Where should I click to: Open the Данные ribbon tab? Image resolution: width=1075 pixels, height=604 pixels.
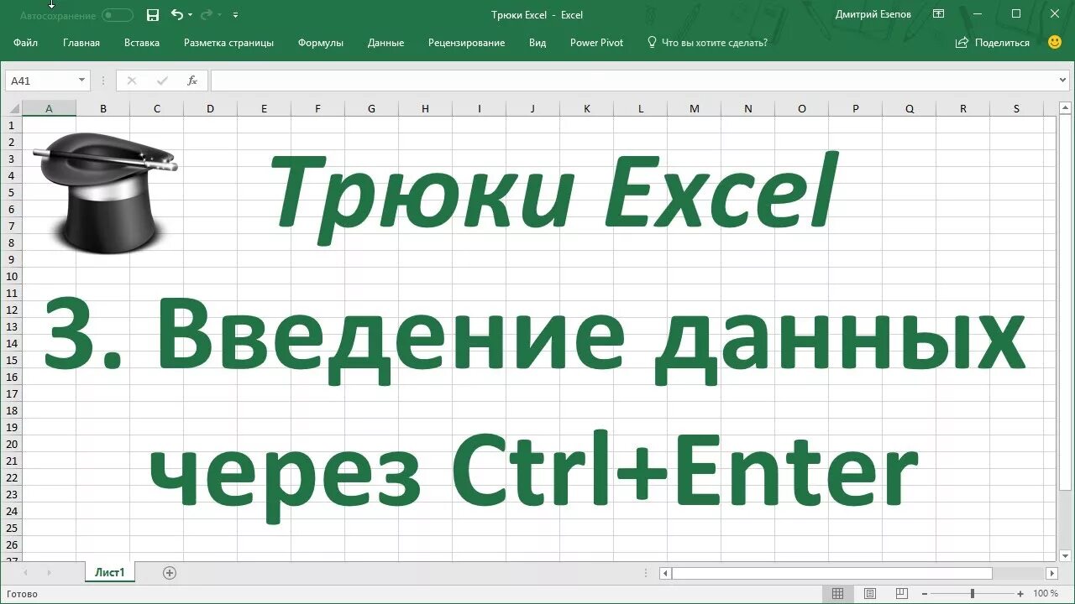tap(385, 43)
